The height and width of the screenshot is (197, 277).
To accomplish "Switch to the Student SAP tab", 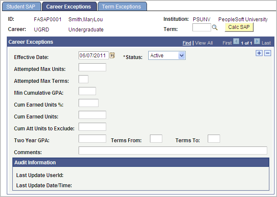I will point(21,6).
